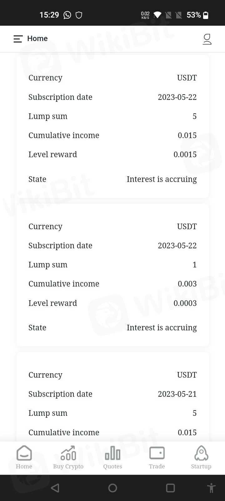Open the Trade wallet icon

157,453
